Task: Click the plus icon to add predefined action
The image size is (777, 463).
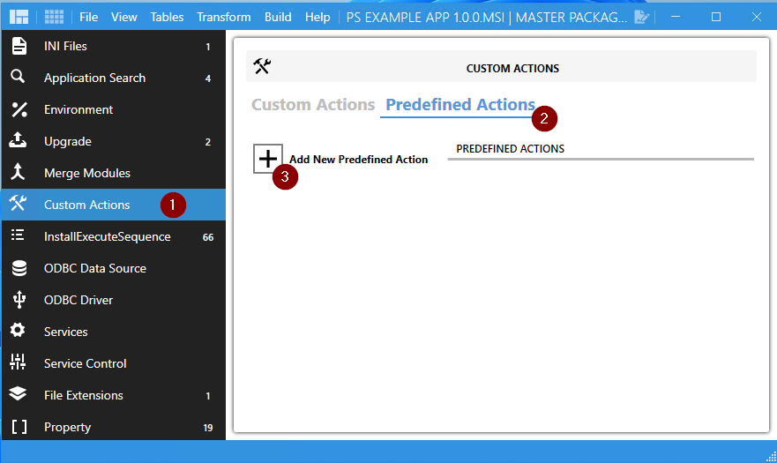Action: pyautogui.click(x=267, y=159)
